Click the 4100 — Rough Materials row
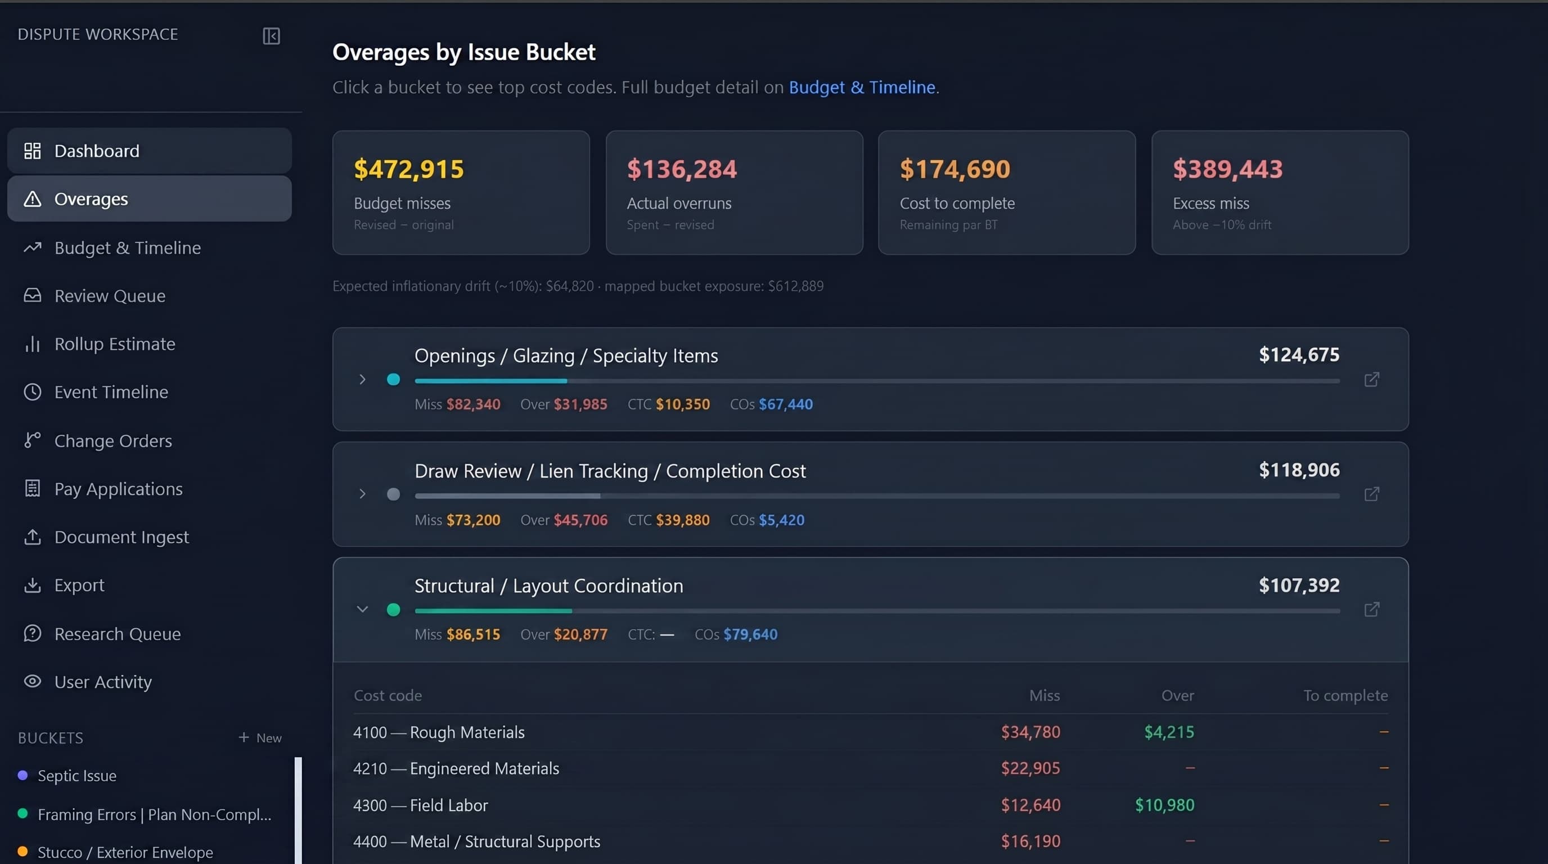The image size is (1548, 864). point(870,732)
